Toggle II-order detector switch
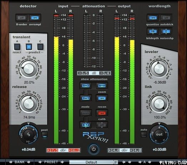Screen dimensions: 187x165 [21, 18]
